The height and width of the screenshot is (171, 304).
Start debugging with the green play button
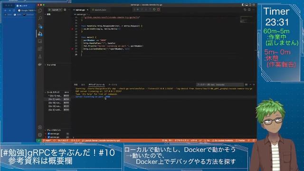click(x=49, y=9)
